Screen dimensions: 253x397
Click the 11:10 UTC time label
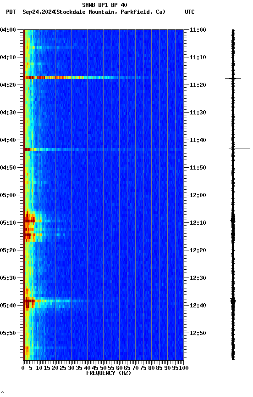click(x=198, y=57)
